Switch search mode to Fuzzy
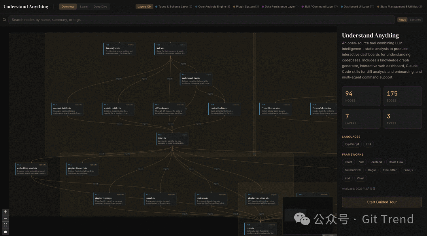 click(402, 20)
